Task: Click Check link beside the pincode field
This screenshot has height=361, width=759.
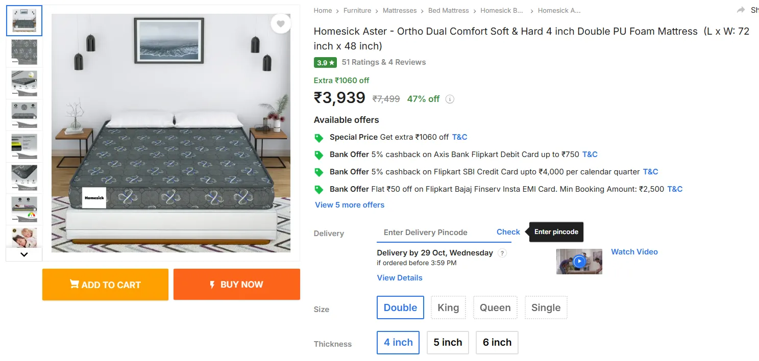Action: point(508,232)
